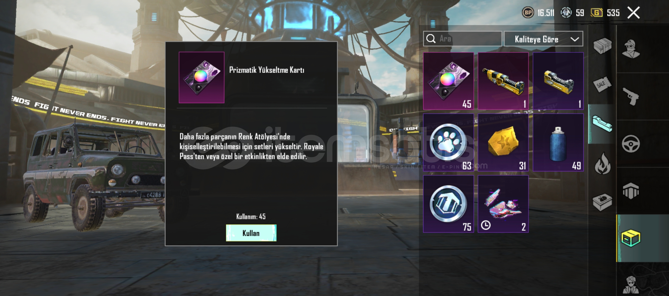Viewport: 669px width, 296px height.
Task: Click the Ara search field
Action: [x=462, y=39]
